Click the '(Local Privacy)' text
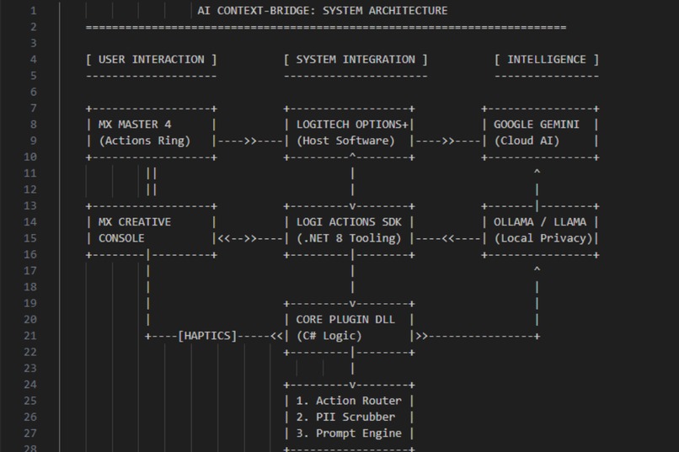679x452 pixels. [x=543, y=238]
